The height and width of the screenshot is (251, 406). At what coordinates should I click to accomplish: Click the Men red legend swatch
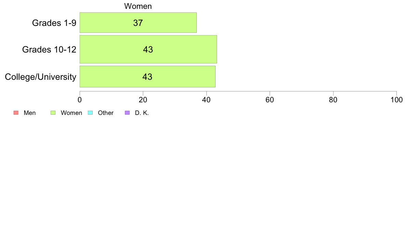[x=16, y=113]
